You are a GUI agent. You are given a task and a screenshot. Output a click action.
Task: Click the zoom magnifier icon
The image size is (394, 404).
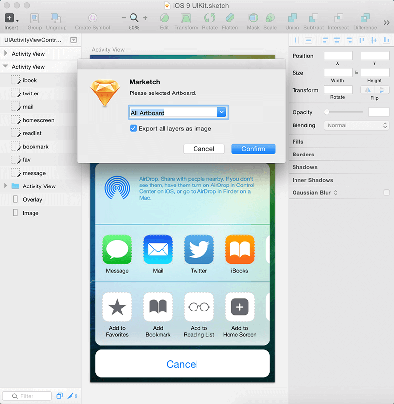tap(134, 18)
